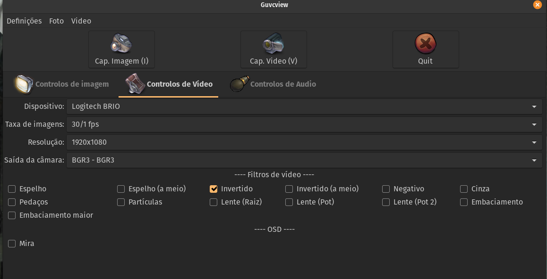Image resolution: width=547 pixels, height=279 pixels.
Task: Click the "---- OSD ----" heading
Action: [x=274, y=229]
